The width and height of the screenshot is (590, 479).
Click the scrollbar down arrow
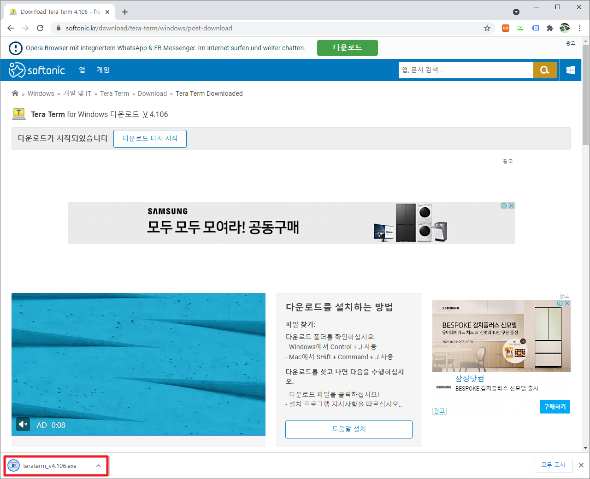(585, 448)
